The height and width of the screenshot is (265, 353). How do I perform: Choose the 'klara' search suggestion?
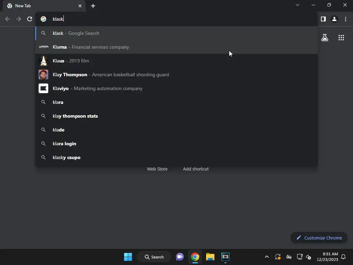pyautogui.click(x=176, y=102)
